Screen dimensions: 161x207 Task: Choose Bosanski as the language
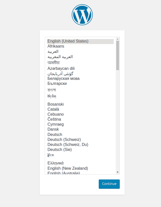coord(55,104)
